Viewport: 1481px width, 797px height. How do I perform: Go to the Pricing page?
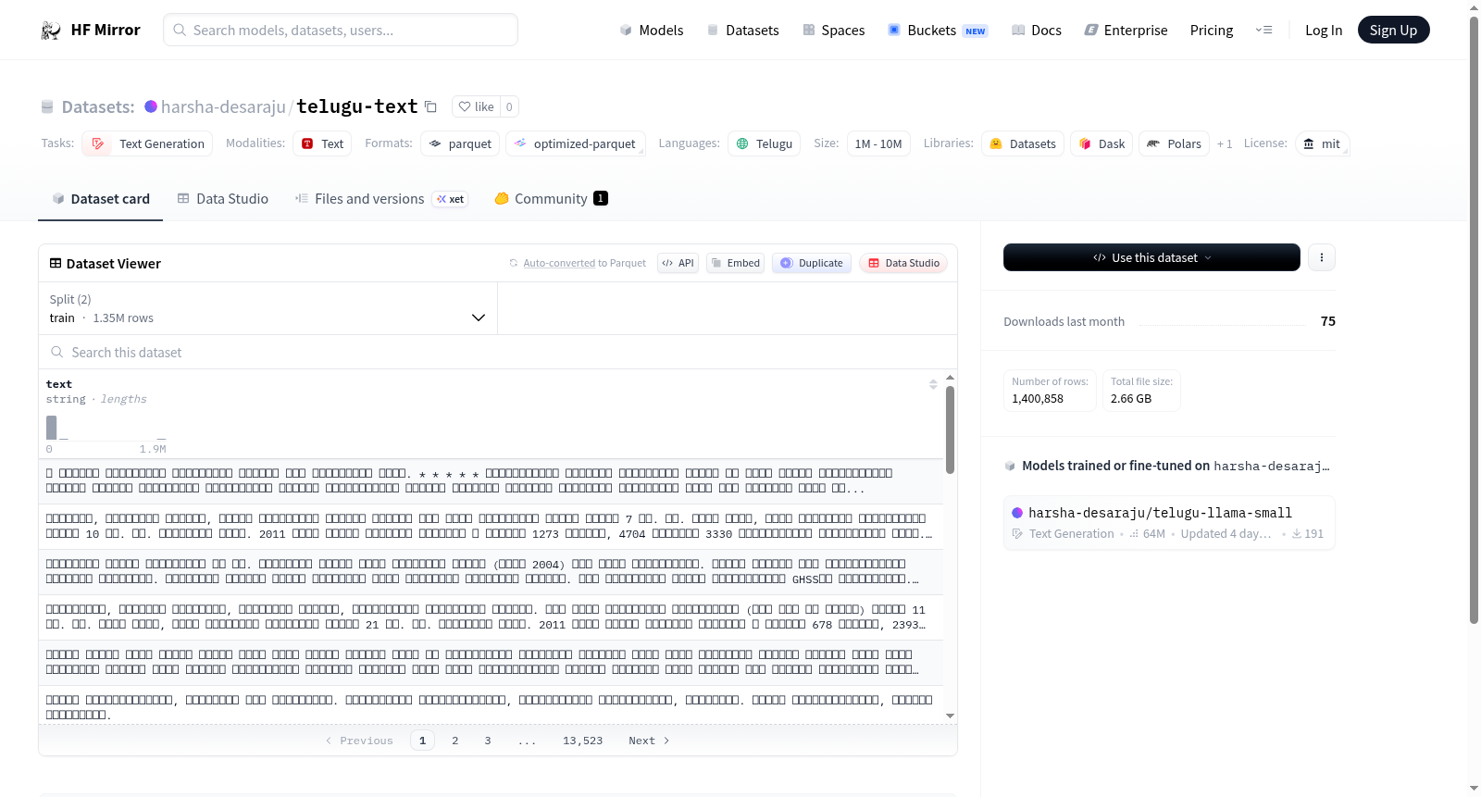(x=1212, y=30)
